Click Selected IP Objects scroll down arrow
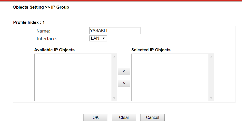Image resolution: width=242 pixels, height=128 pixels. 211,98
